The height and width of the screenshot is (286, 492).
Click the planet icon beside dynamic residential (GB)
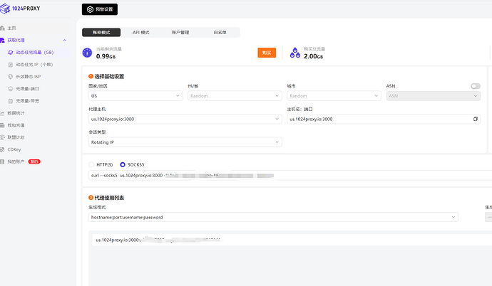11,52
